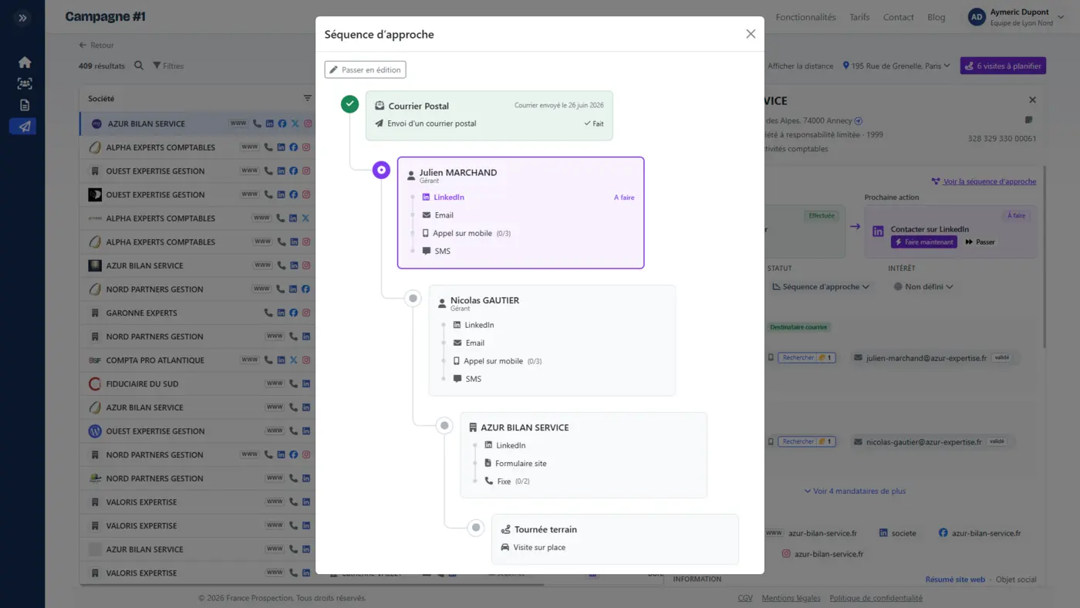Select the purple active step marker for Julien MARCHAND
1080x608 pixels.
[381, 170]
